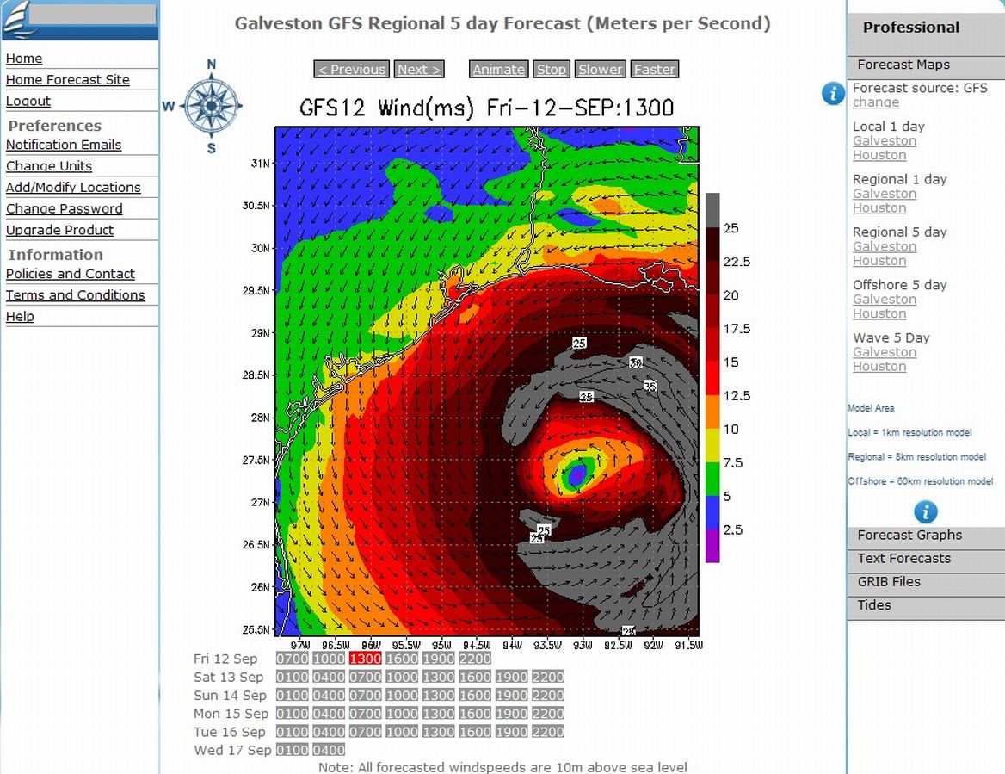Click the compass rose icon
Image resolution: width=1005 pixels, height=774 pixels.
click(x=212, y=106)
